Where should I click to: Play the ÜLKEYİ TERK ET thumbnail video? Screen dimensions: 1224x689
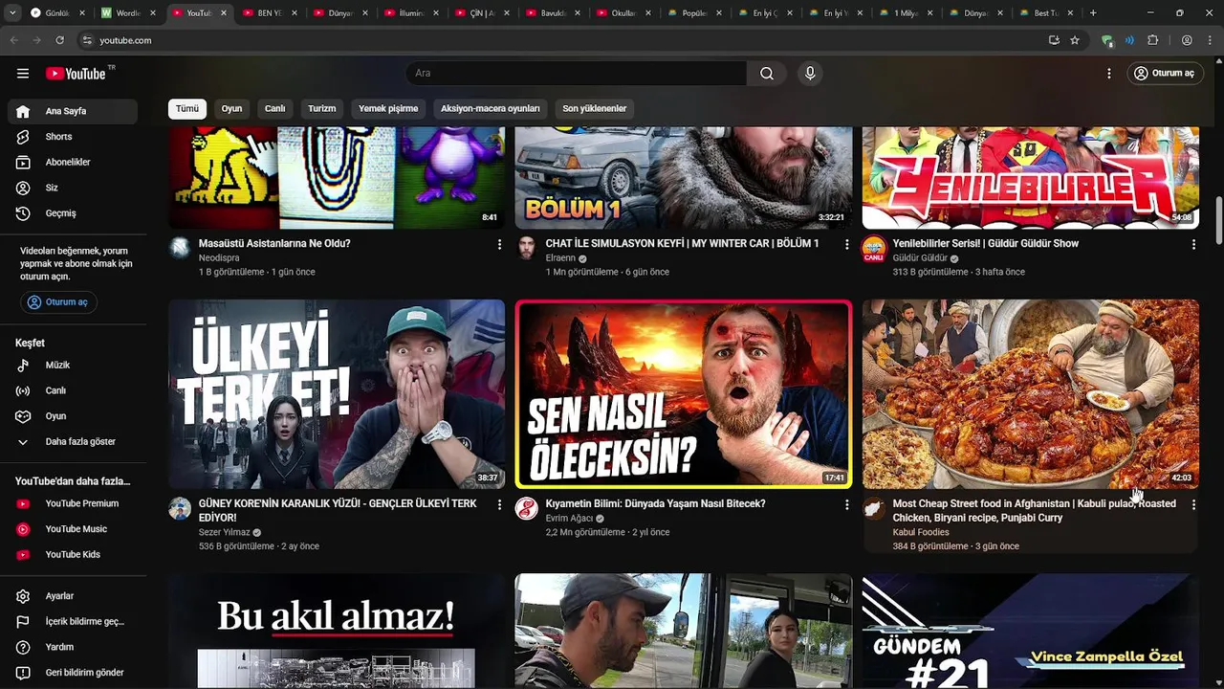337,394
